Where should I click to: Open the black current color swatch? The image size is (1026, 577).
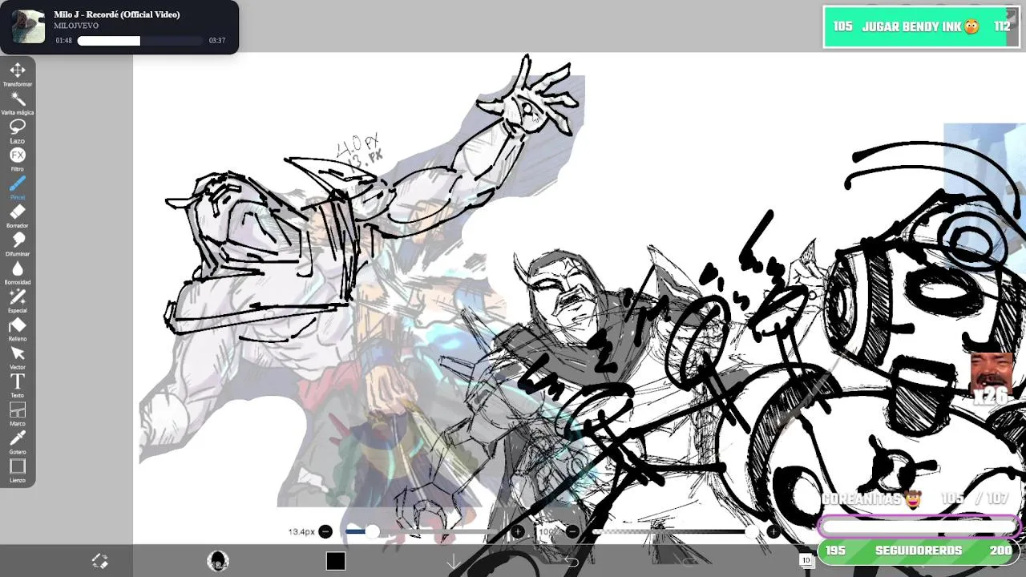336,561
